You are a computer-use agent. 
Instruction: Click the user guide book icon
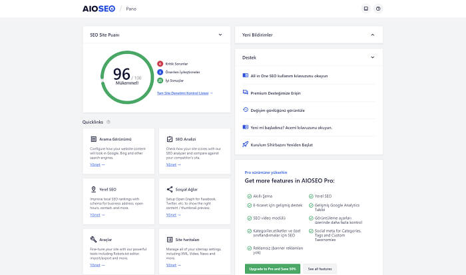pos(245,75)
